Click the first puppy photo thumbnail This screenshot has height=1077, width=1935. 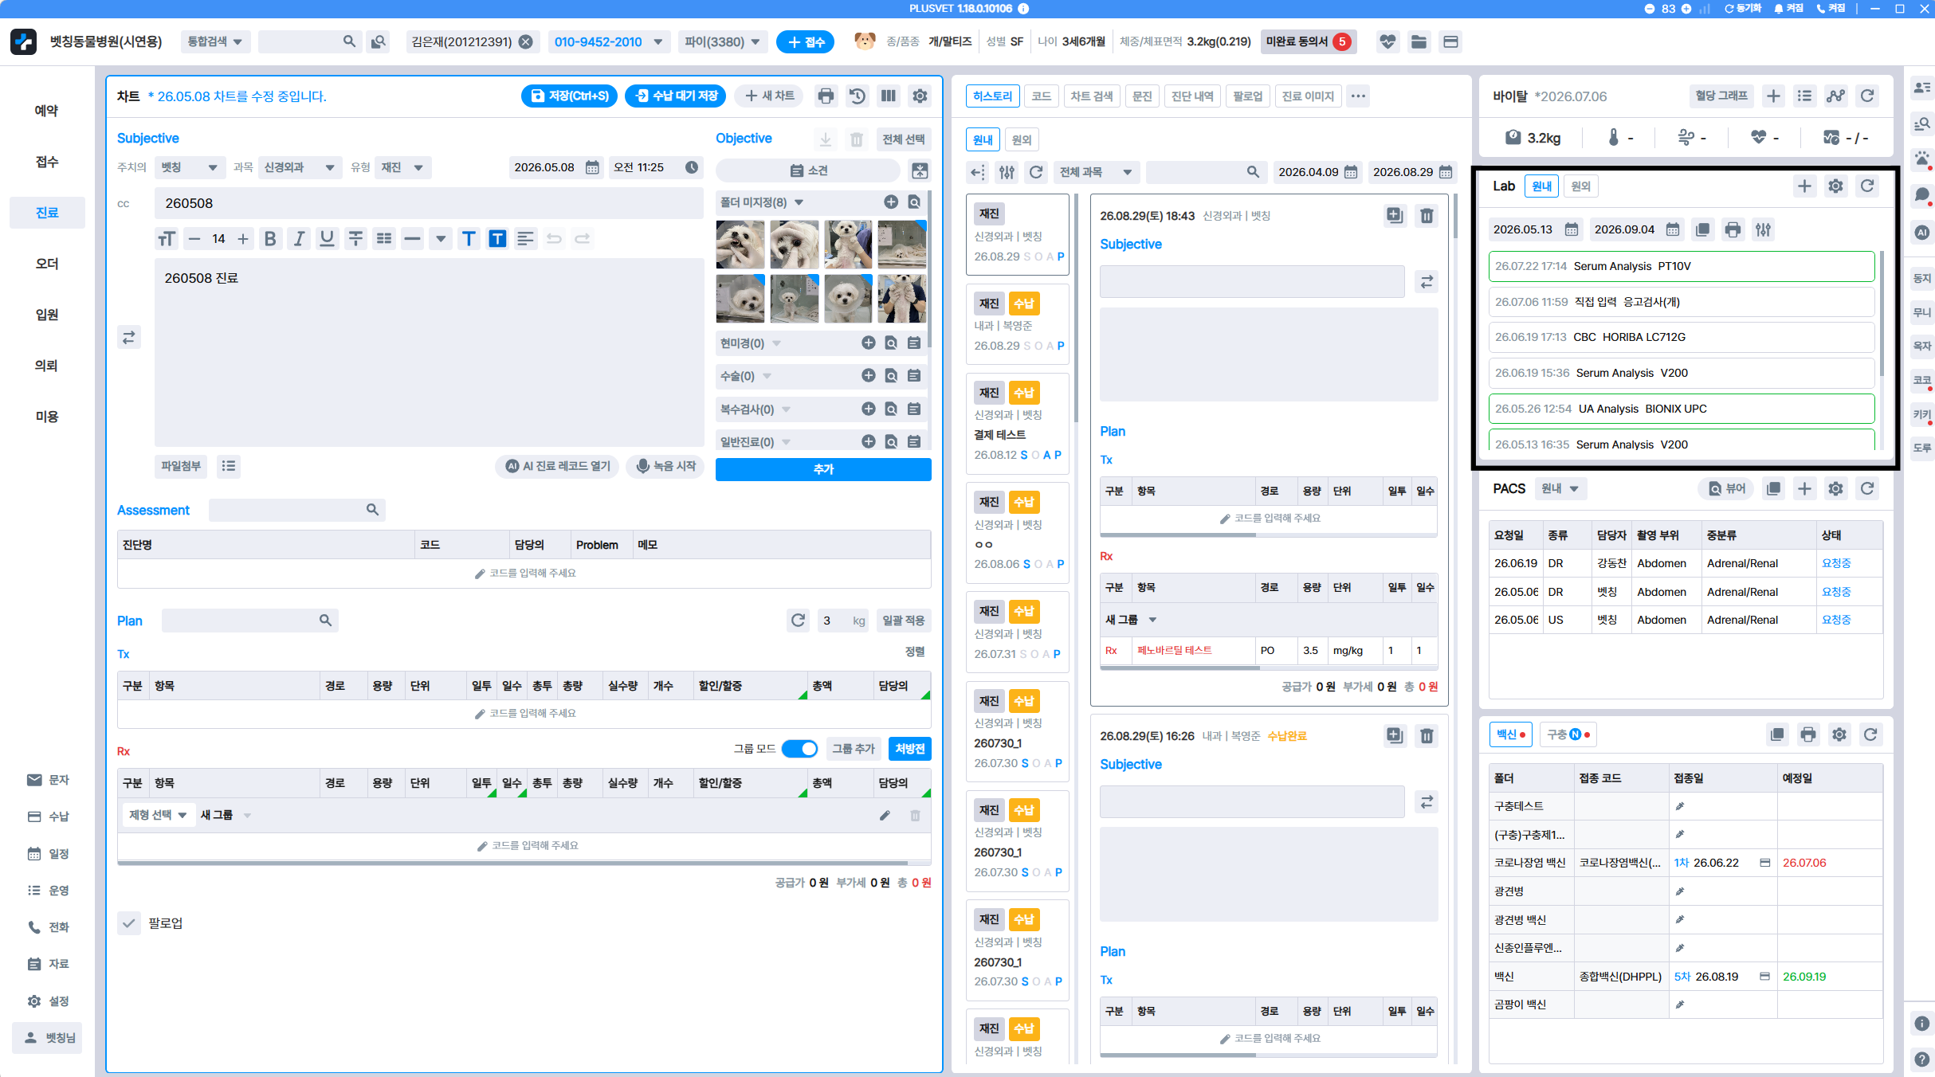tap(740, 245)
